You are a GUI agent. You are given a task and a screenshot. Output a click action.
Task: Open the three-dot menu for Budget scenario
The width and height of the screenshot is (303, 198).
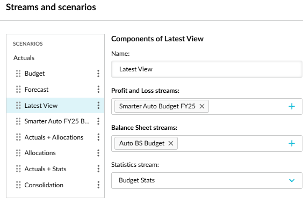click(98, 74)
